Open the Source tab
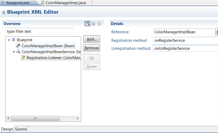 [x=21, y=129]
